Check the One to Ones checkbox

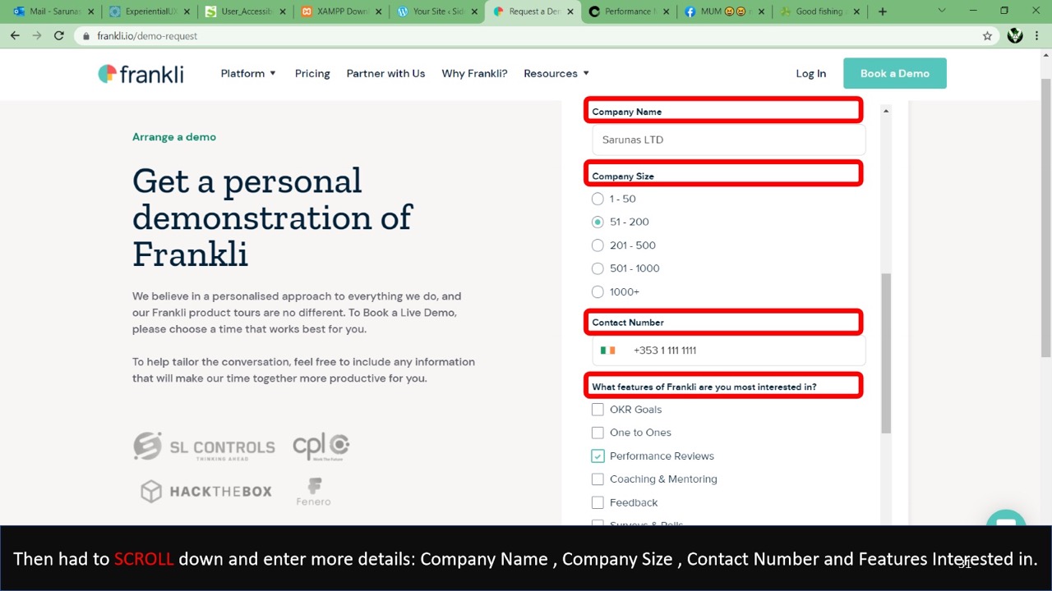(x=598, y=433)
